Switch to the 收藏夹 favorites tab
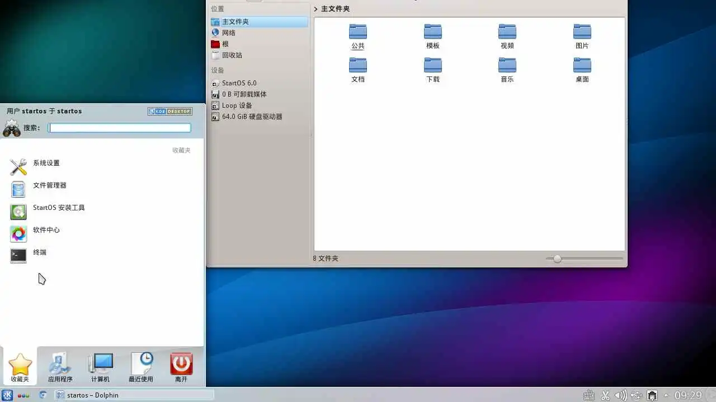The image size is (716, 402). [20, 367]
